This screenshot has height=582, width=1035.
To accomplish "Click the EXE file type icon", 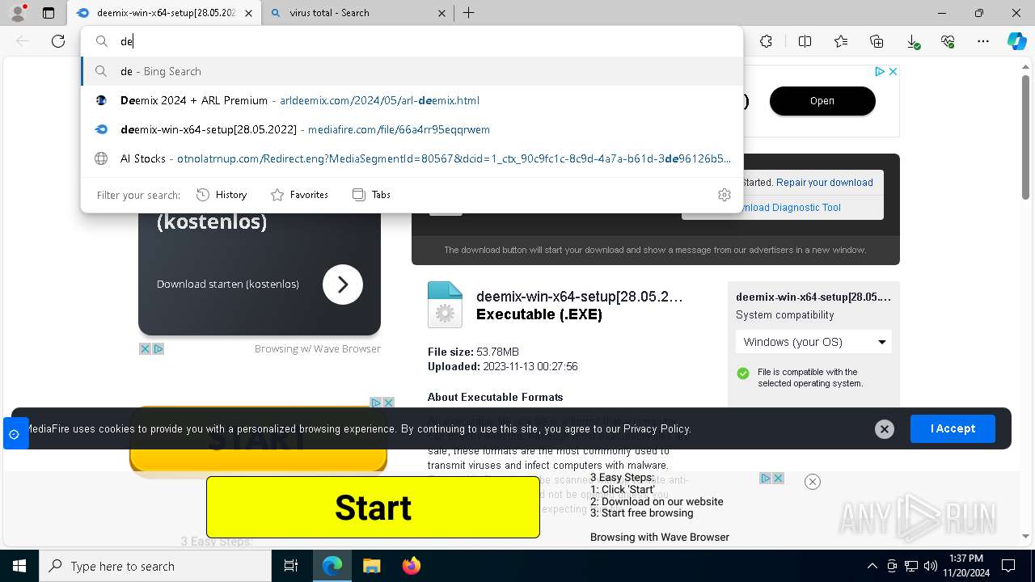I will 445,305.
